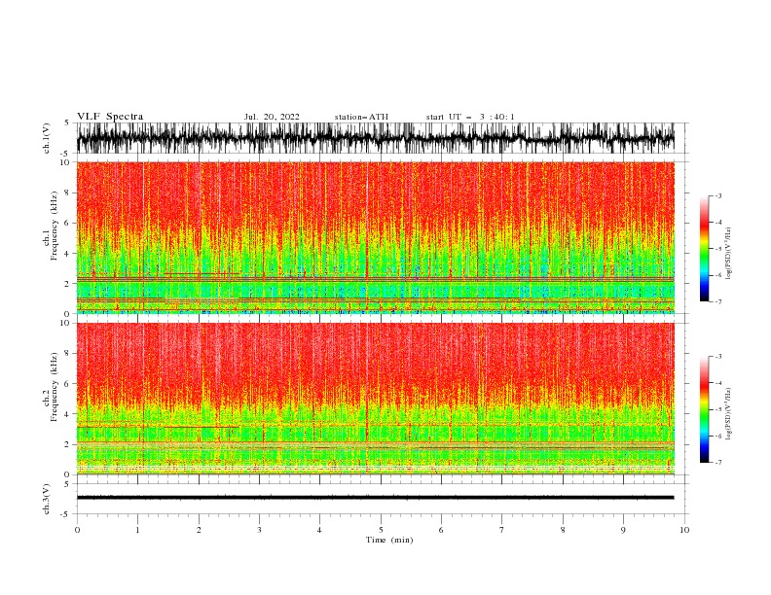Click the log(PSD) label of ch.2 color bar
The width and height of the screenshot is (771, 595).
tap(729, 413)
